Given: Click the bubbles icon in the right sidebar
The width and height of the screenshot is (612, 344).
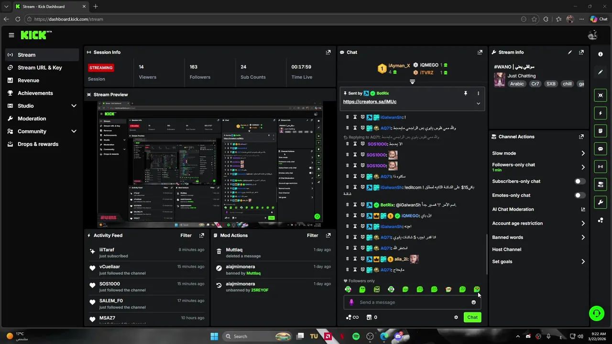Looking at the screenshot, I should [601, 220].
